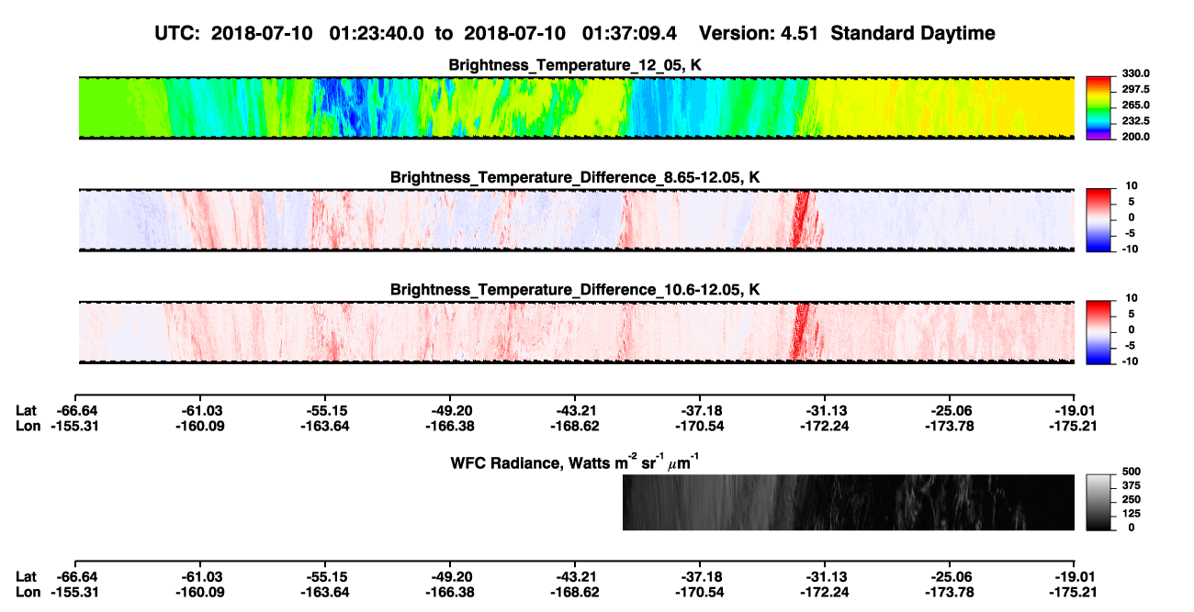Click latitude -37.18 on the axis below the temperature panels
1194x612 pixels.
700,410
